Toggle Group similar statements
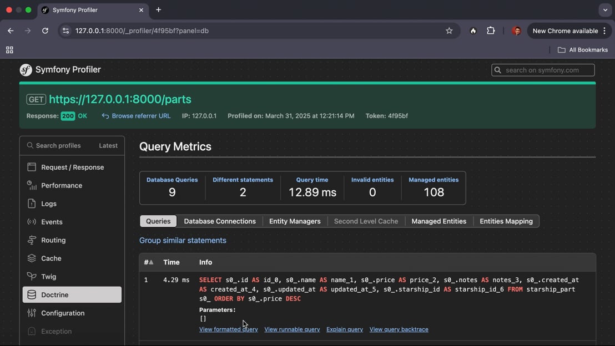The image size is (615, 346). [x=183, y=240]
